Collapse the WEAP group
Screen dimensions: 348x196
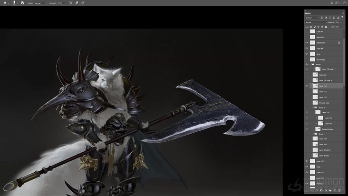tap(310, 64)
